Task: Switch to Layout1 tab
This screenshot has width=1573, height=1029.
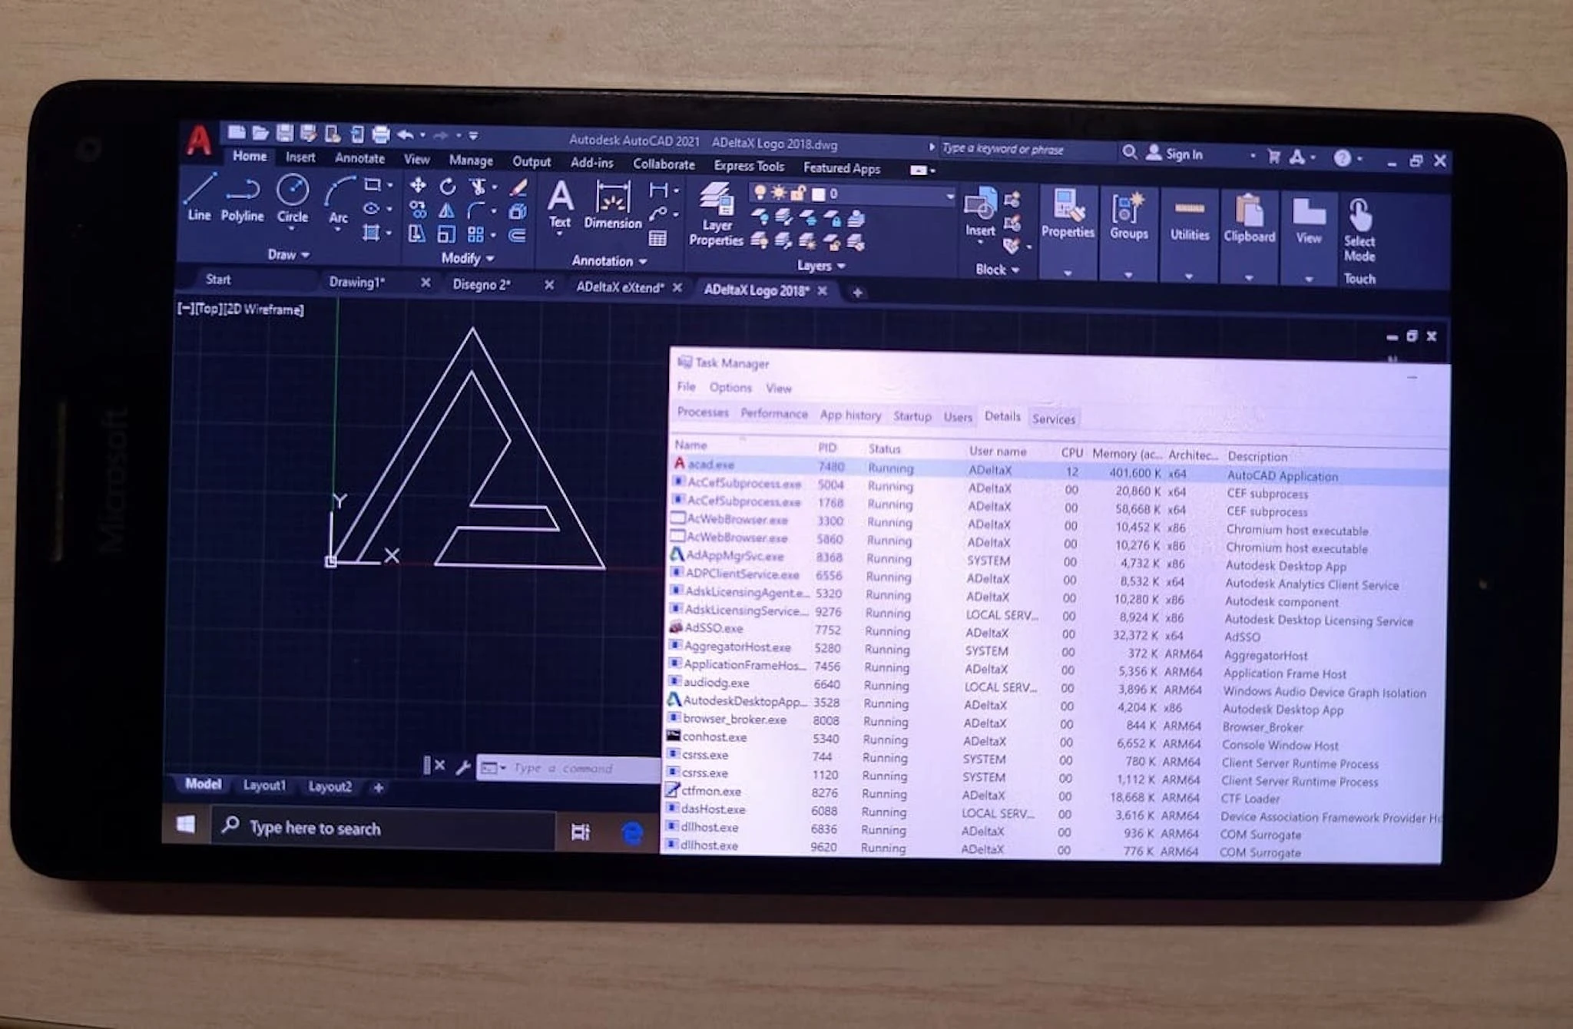Action: pos(264,786)
